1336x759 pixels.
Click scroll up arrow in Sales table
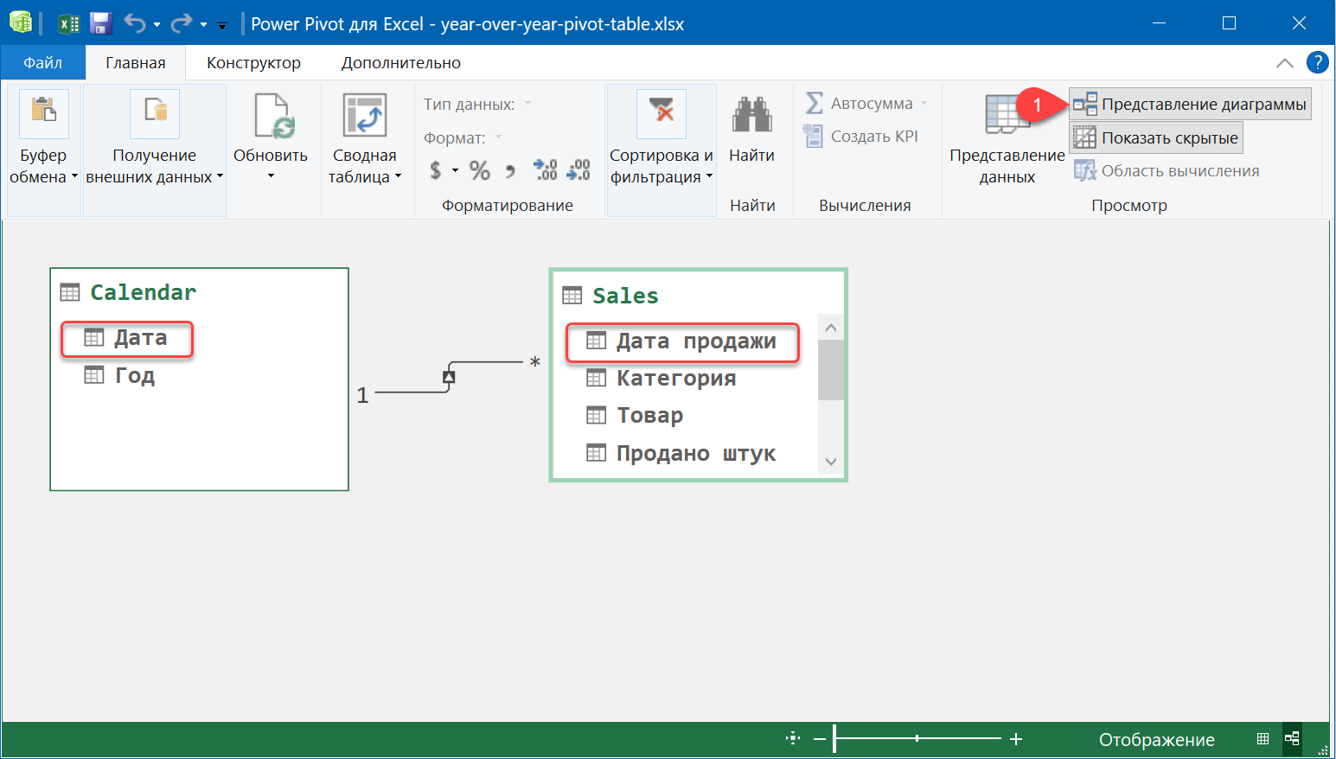(830, 328)
